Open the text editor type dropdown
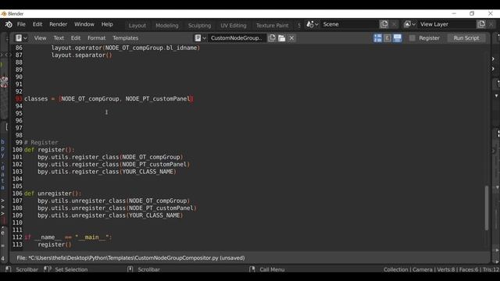Screen dimensions: 500x281 tap(21, 38)
